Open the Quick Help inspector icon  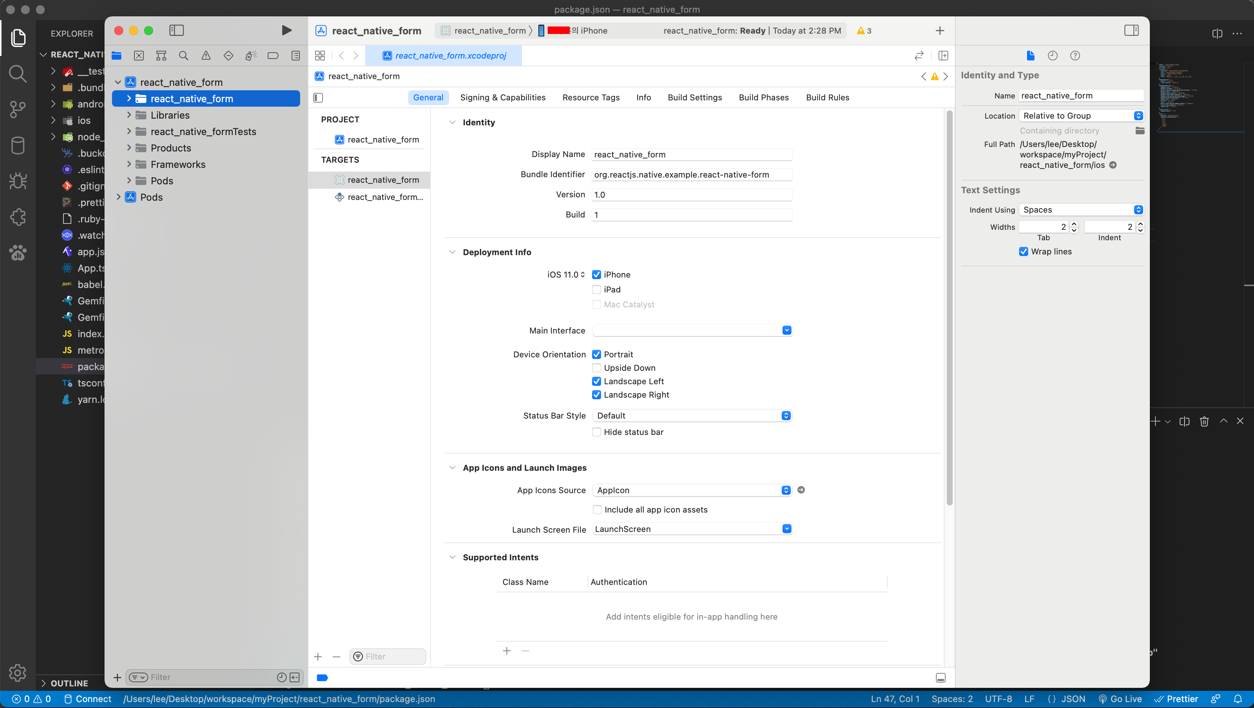point(1075,56)
